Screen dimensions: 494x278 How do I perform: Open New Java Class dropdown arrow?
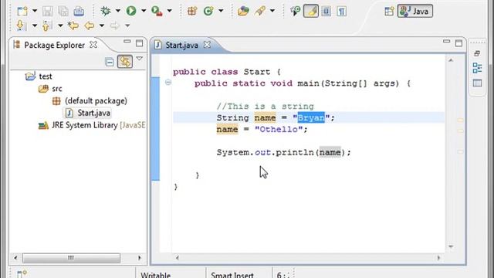pyautogui.click(x=221, y=11)
